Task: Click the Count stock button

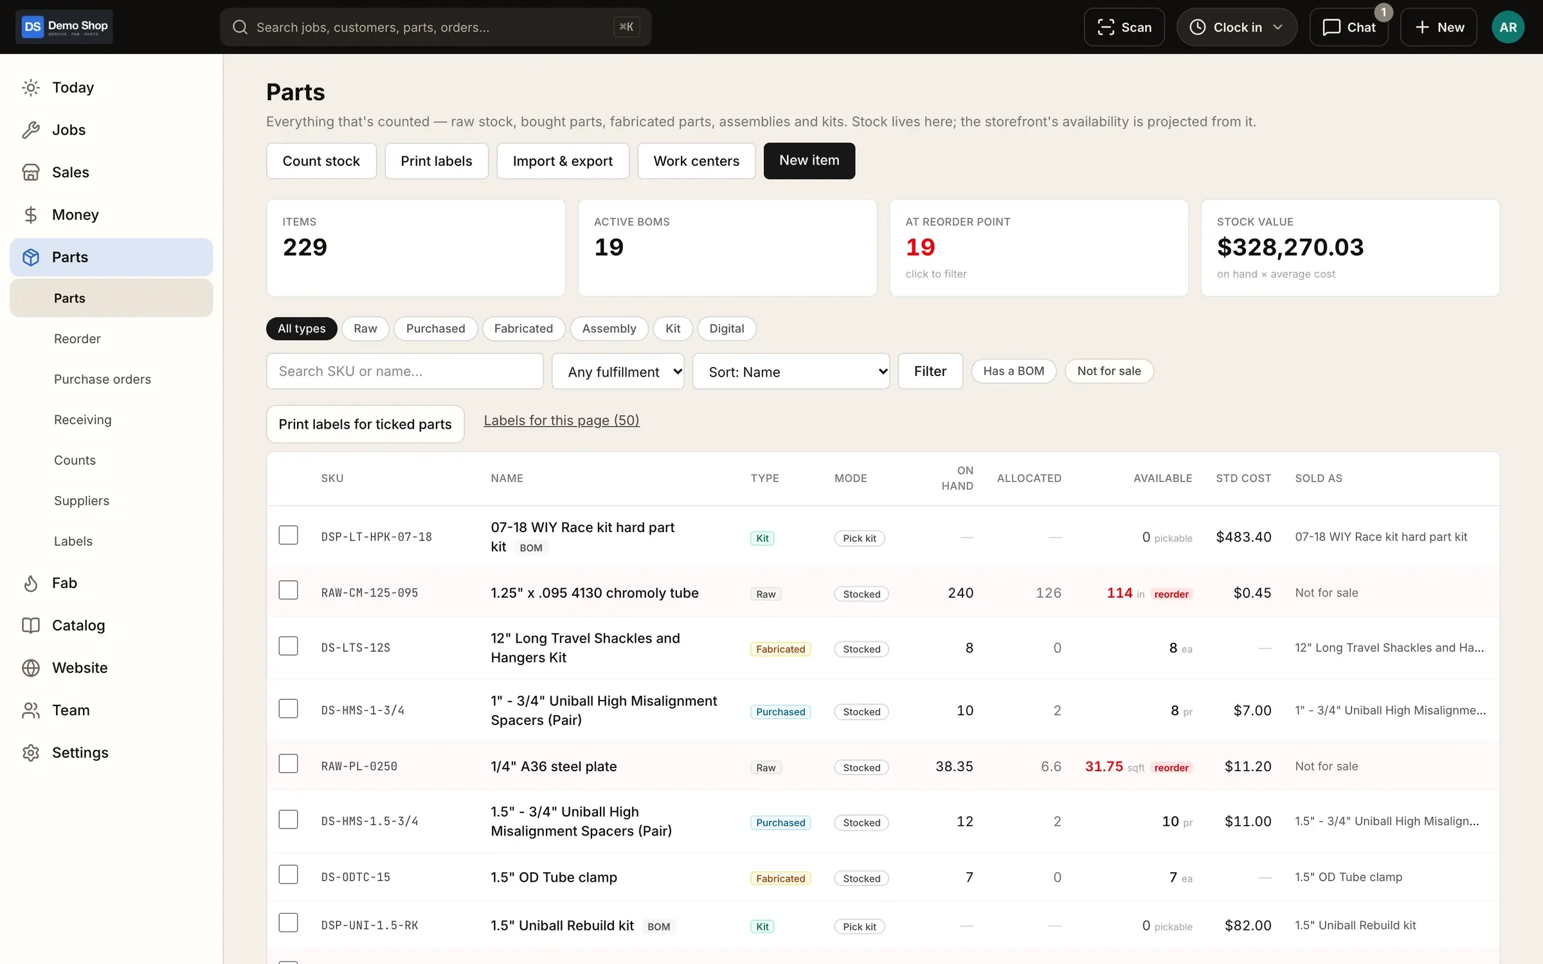Action: (x=321, y=161)
